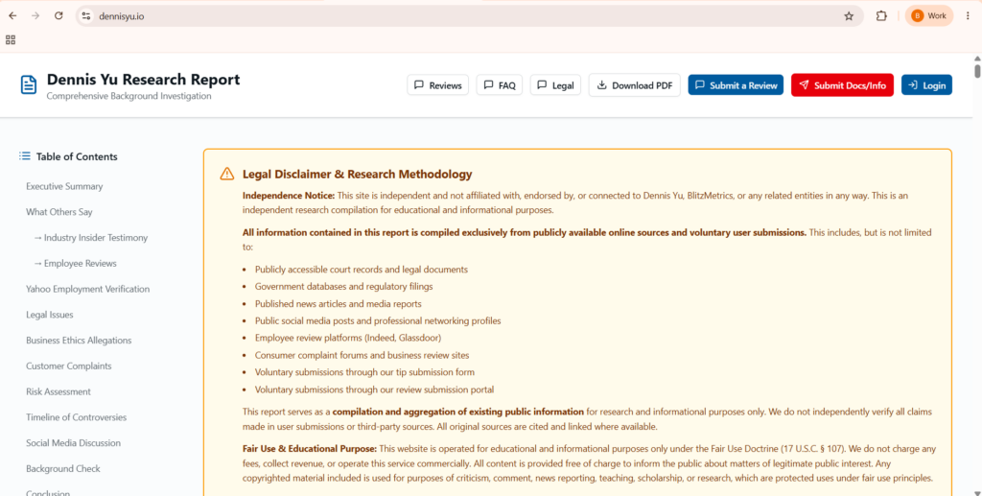The width and height of the screenshot is (982, 496).
Task: Open the Risk Assessment section
Action: point(58,392)
